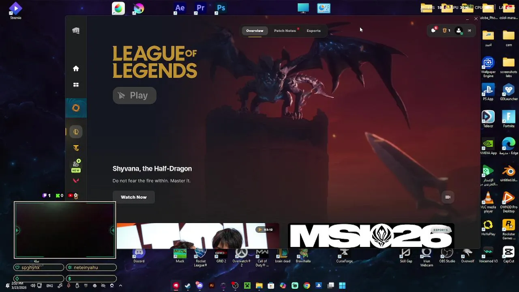Open the MSI 26 esports news card
519x292 pixels.
click(371, 236)
